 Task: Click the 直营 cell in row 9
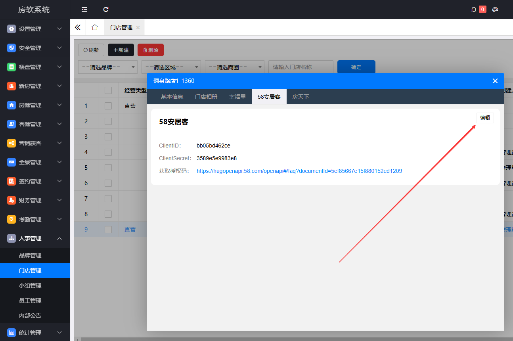[x=130, y=230]
